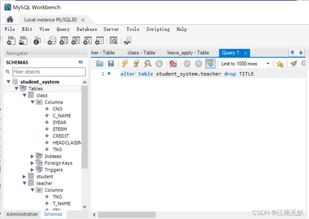Create a new table icon

tap(64, 40)
